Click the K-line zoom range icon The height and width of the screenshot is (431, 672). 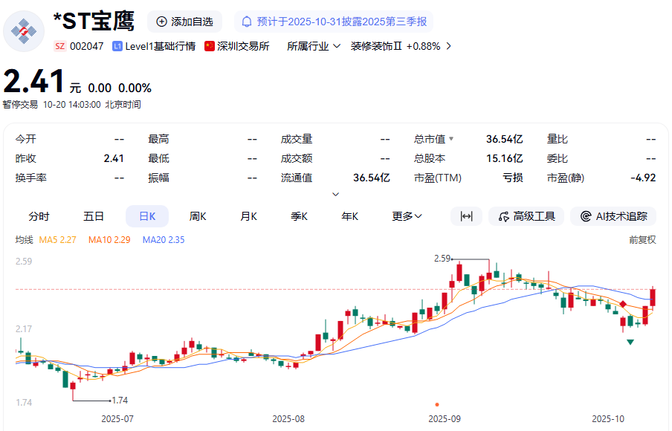pyautogui.click(x=466, y=215)
